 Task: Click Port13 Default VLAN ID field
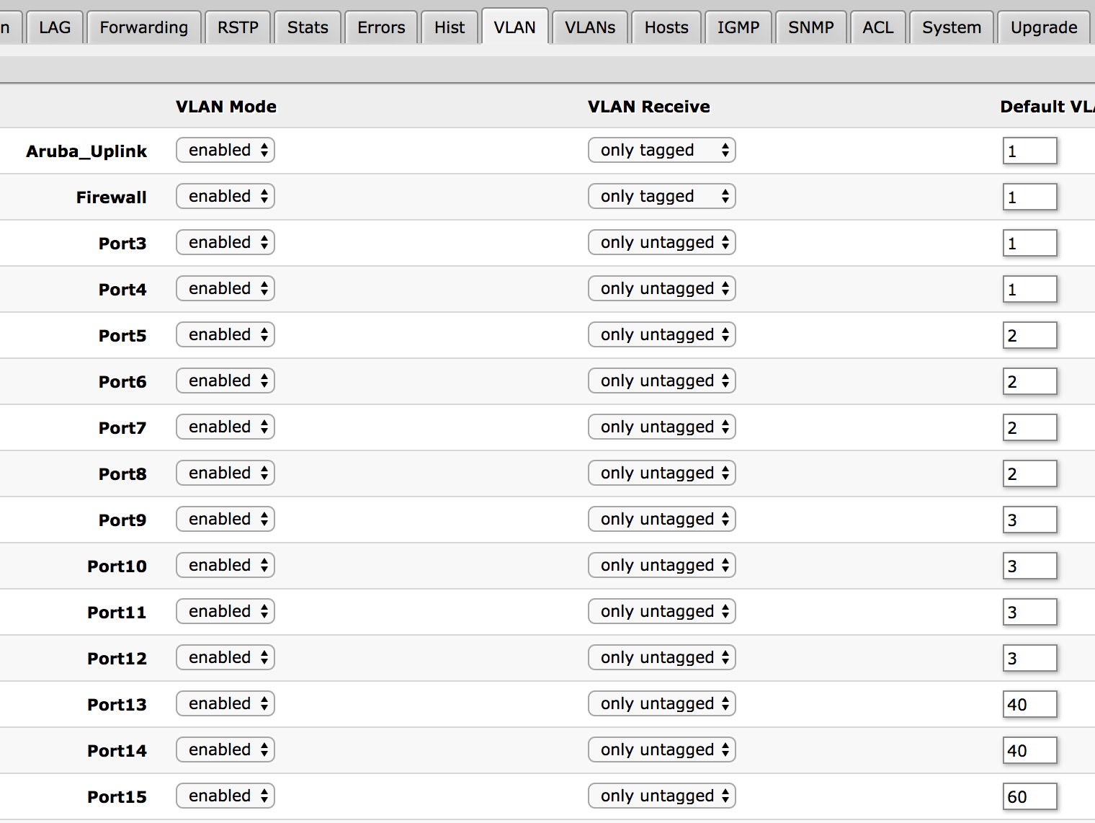click(1029, 704)
